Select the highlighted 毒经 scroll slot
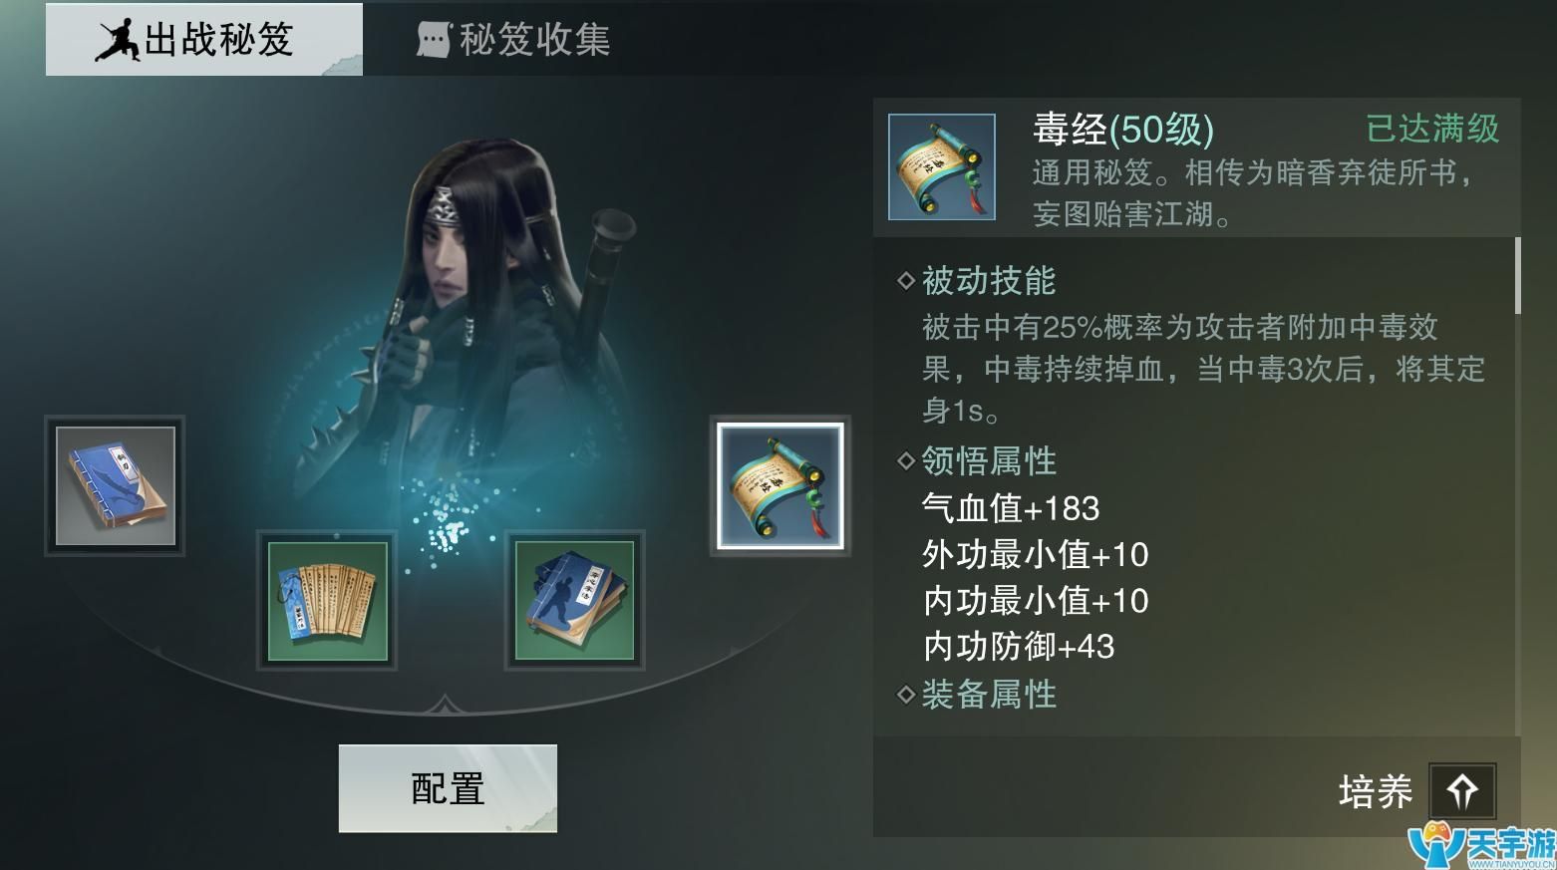Viewport: 1557px width, 870px height. [x=780, y=486]
